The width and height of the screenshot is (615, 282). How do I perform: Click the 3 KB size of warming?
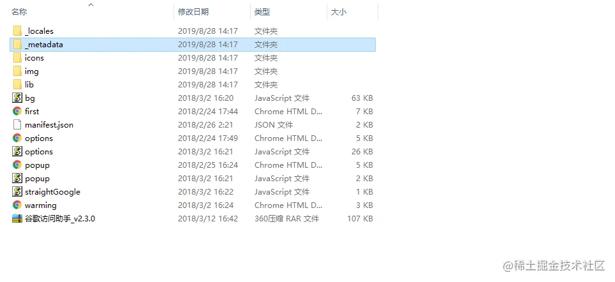(364, 205)
